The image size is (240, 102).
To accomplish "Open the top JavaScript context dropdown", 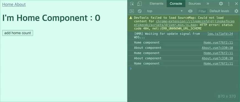I will pyautogui.click(x=165, y=11).
